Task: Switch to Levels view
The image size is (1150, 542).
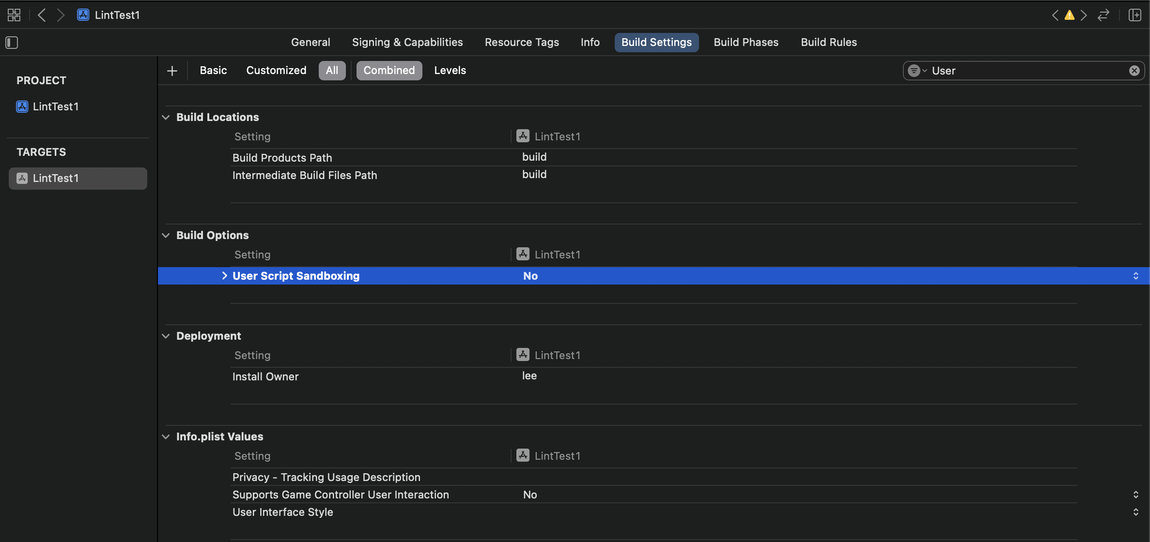Action: 450,71
